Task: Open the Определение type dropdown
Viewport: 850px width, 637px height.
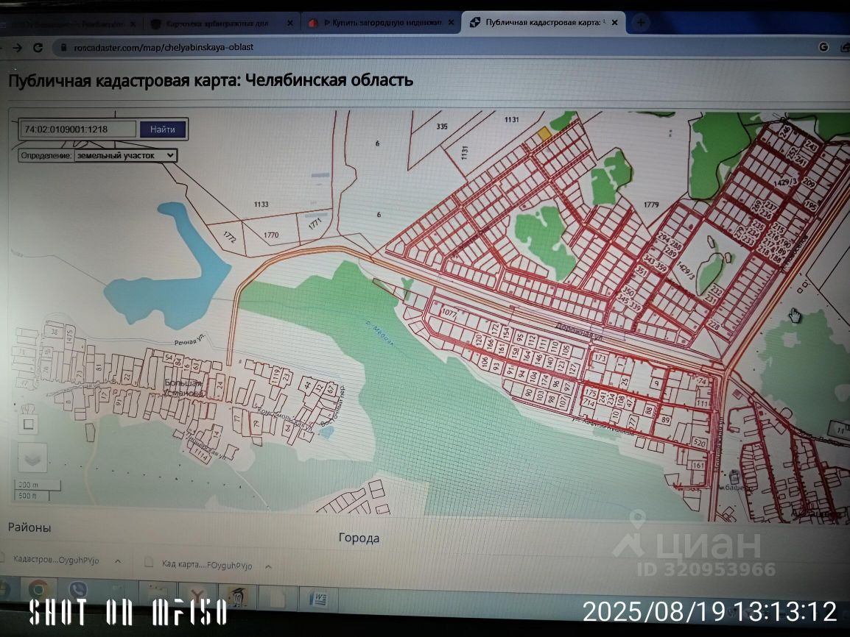Action: [124, 155]
